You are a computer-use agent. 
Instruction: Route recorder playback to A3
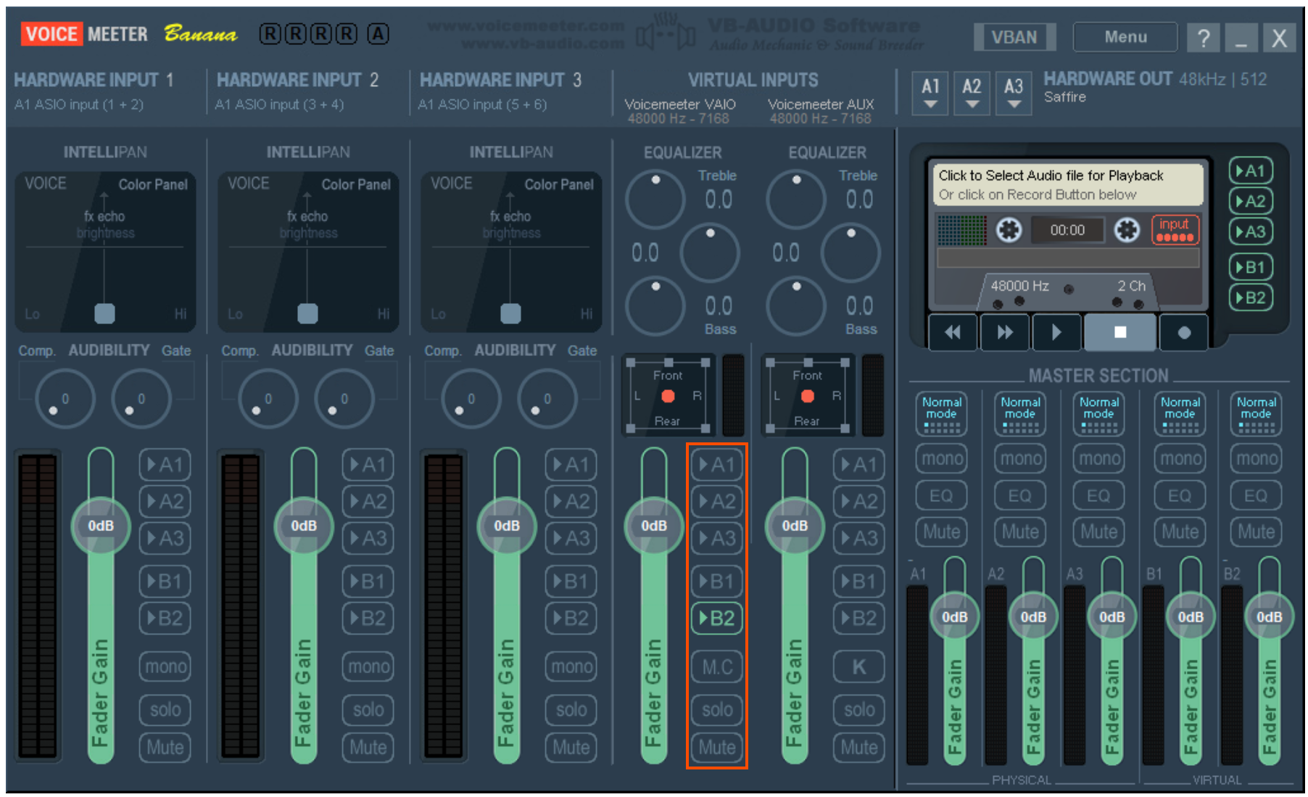[1251, 232]
